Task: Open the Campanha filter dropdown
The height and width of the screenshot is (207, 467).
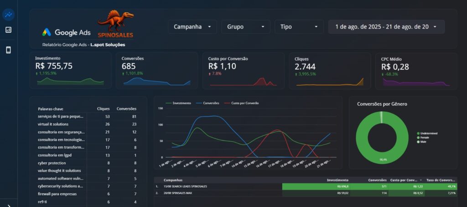Action: point(192,27)
